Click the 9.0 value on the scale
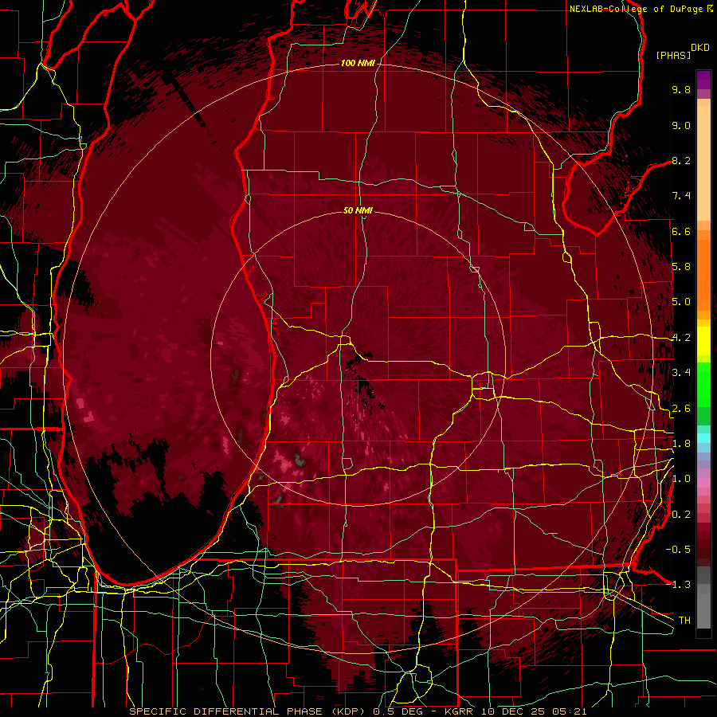Screen dimensions: 717x717 [x=681, y=126]
